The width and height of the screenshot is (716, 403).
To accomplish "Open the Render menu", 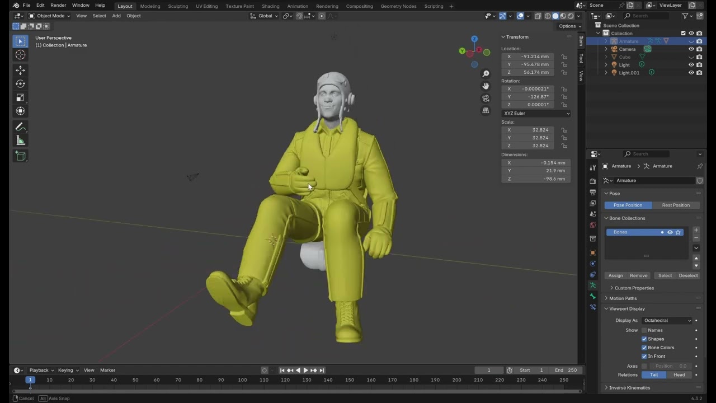I will (x=58, y=6).
